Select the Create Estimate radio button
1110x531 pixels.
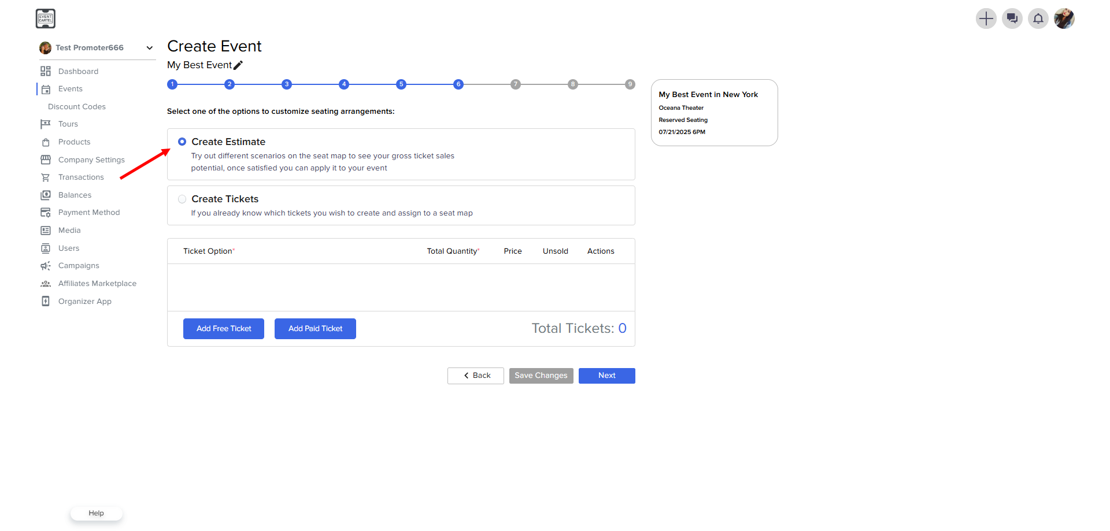(x=182, y=142)
